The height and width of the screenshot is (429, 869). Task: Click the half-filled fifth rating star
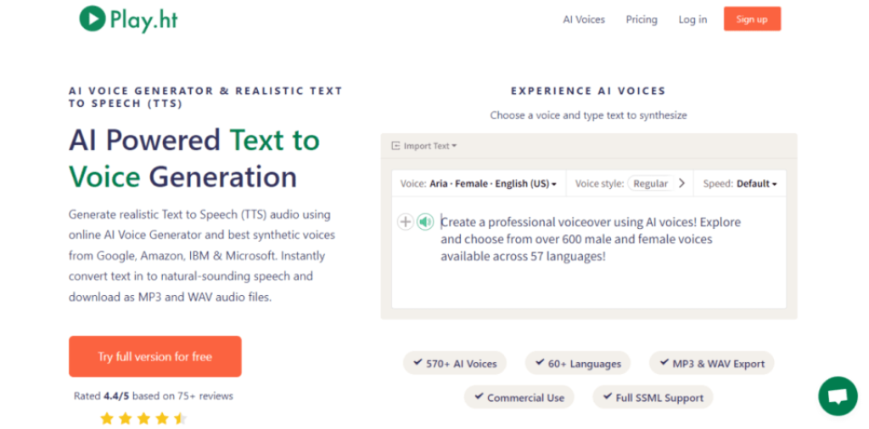[x=180, y=418]
